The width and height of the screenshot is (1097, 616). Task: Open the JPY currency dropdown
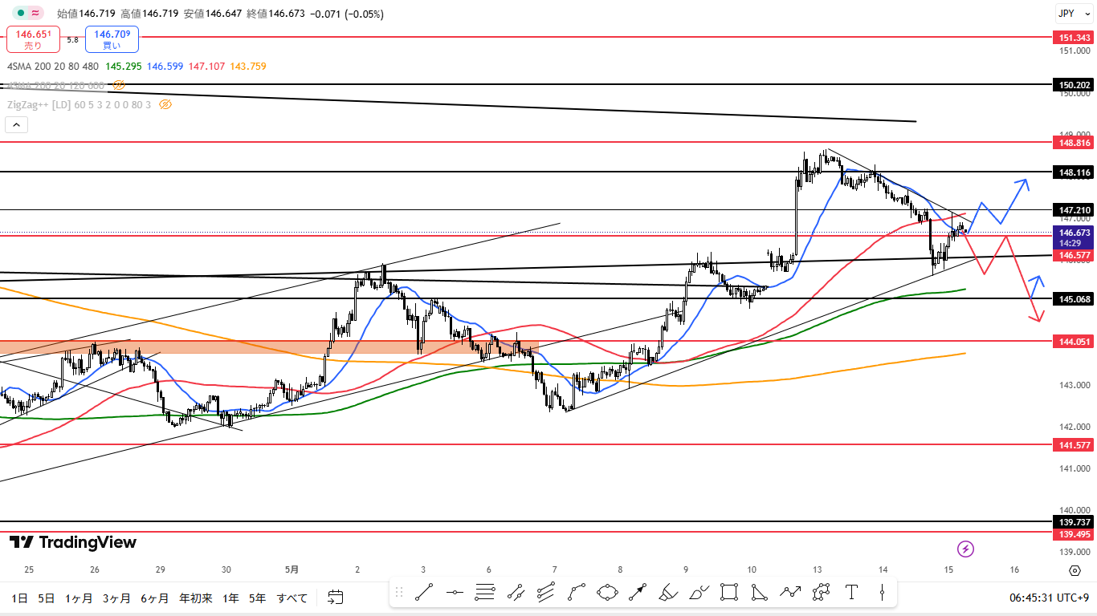pos(1066,14)
